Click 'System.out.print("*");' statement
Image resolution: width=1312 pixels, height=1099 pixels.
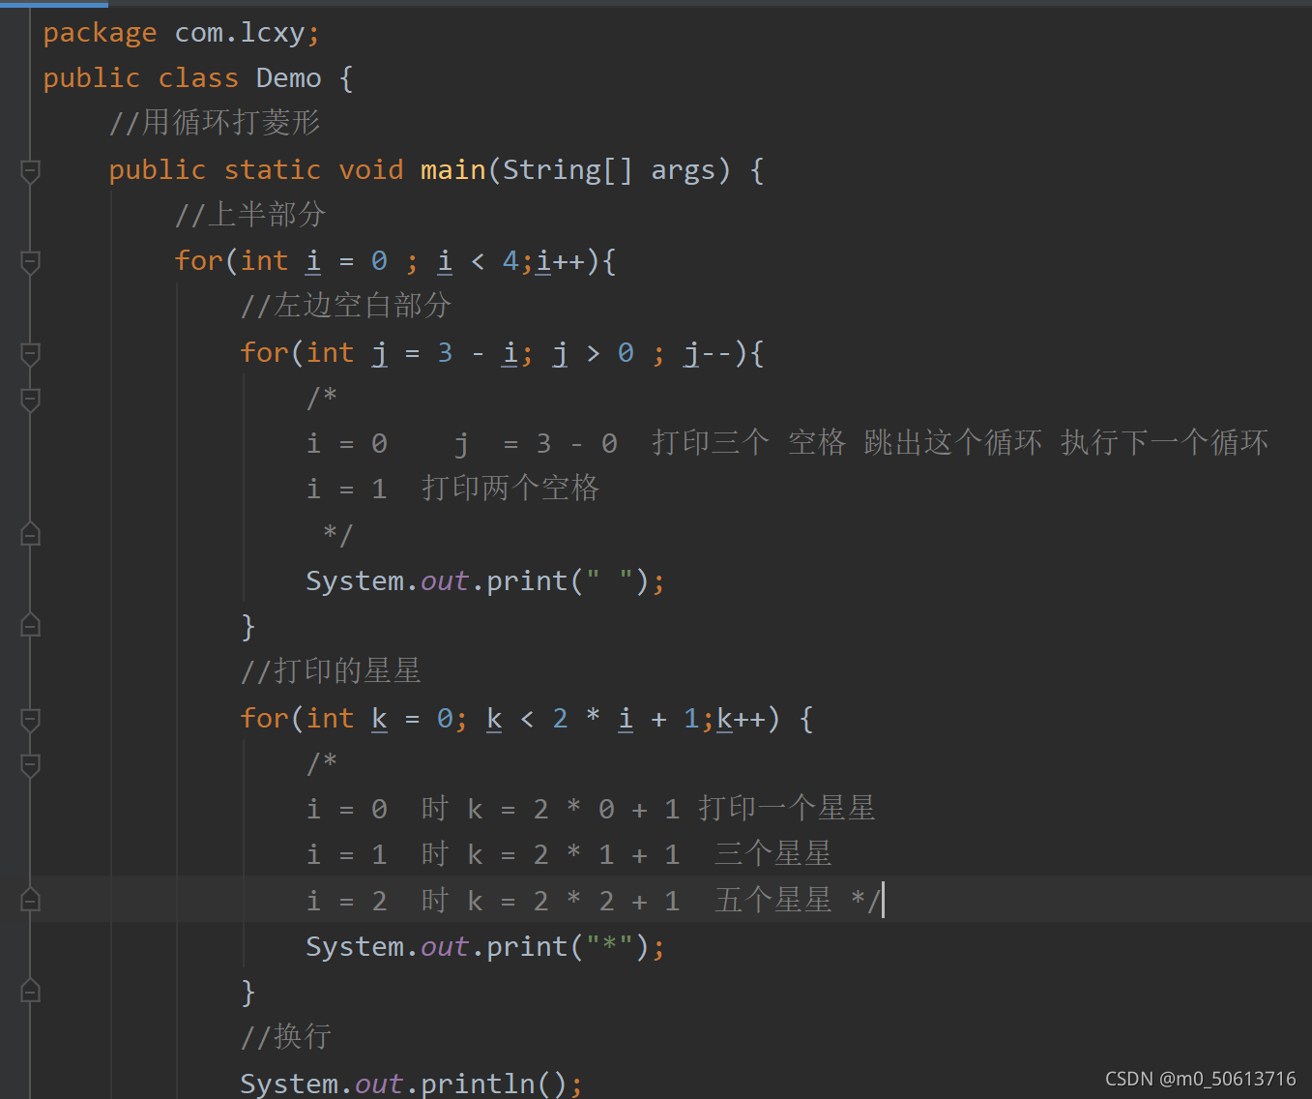click(x=485, y=947)
